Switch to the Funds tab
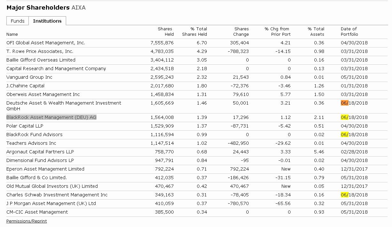The height and width of the screenshot is (227, 392). point(18,21)
